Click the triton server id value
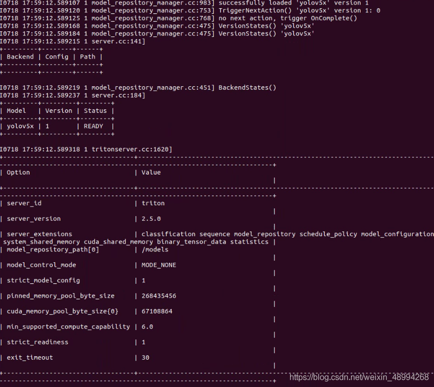The height and width of the screenshot is (387, 434). (x=153, y=203)
